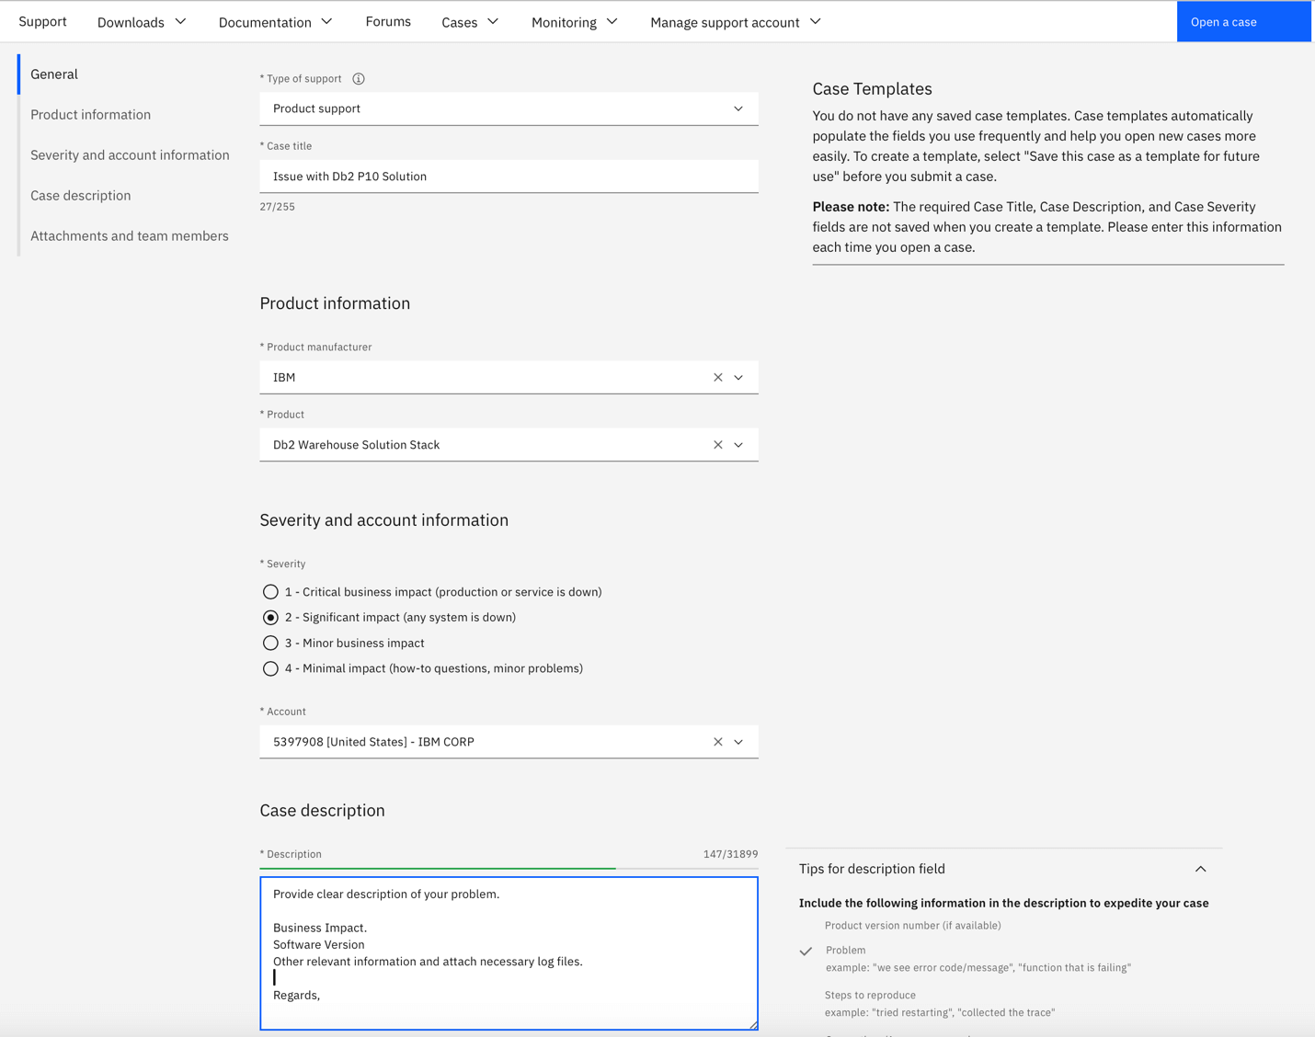Click the Support nav link
This screenshot has width=1315, height=1037.
(x=42, y=21)
